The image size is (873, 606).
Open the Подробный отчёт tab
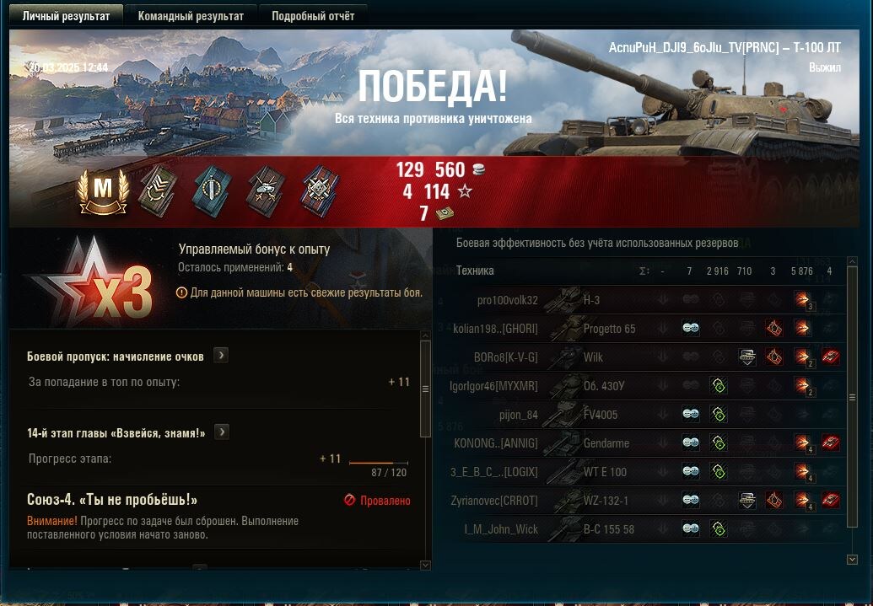313,16
